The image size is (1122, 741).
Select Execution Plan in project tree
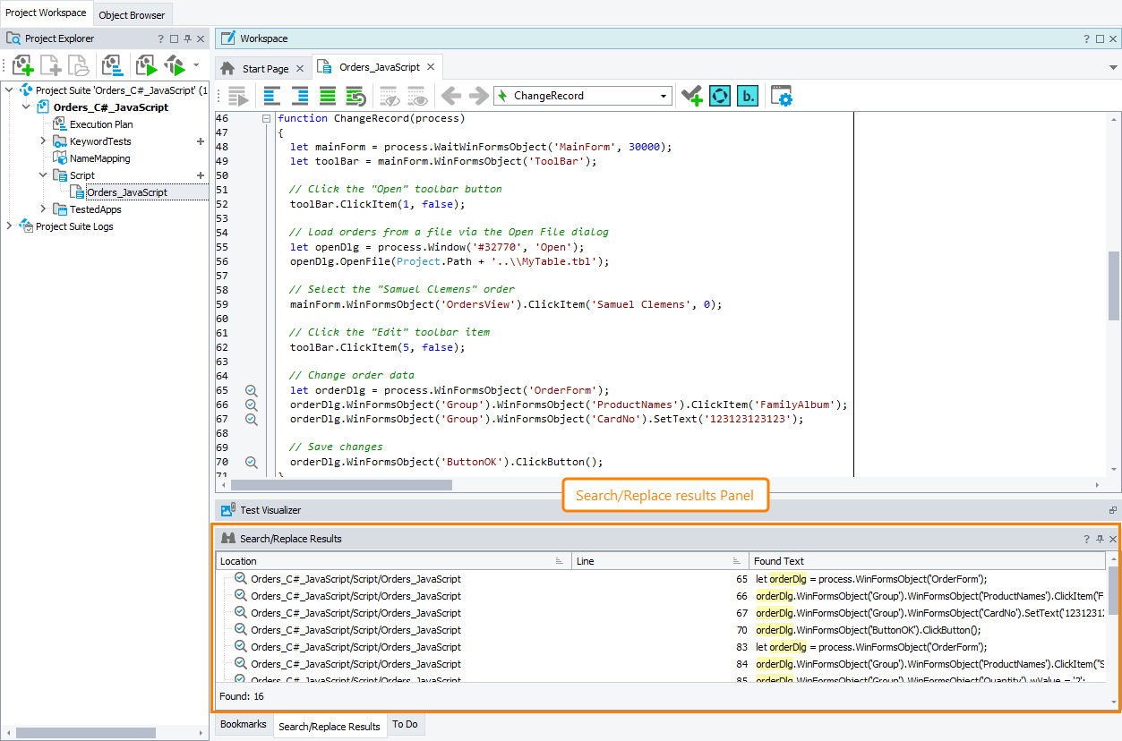point(101,124)
